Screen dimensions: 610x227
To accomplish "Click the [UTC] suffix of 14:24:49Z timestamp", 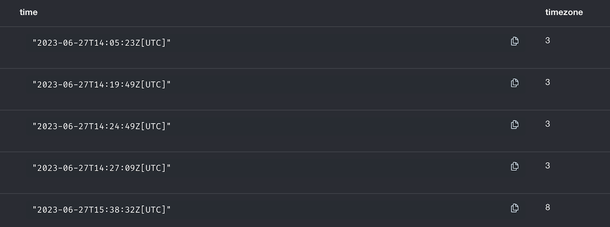I will click(x=153, y=126).
